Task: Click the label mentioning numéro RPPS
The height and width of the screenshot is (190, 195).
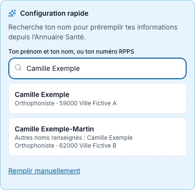Action: tap(71, 52)
